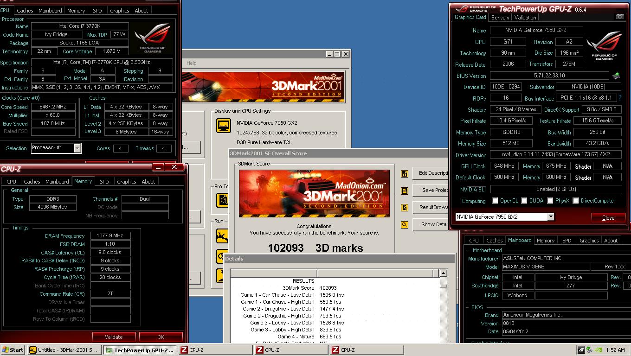
Task: Tick the CUDA checkbox in GPU-Z
Action: 524,201
